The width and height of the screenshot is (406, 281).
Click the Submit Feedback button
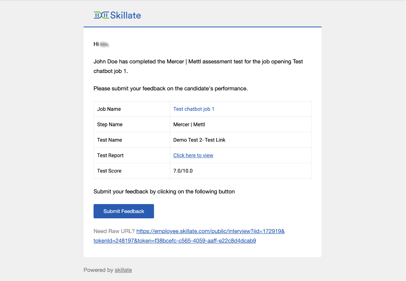click(124, 211)
